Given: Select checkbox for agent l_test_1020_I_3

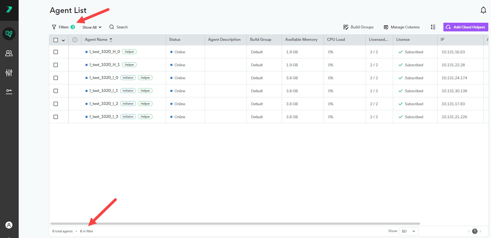Looking at the screenshot, I should pos(56,117).
